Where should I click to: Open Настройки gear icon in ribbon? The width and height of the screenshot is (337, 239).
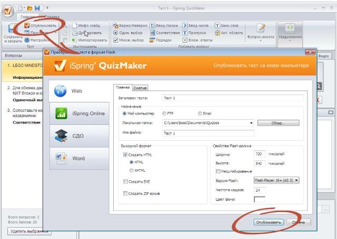27,40
